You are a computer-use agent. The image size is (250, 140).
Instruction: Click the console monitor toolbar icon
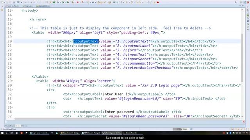(18, 2)
